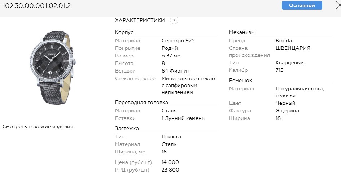This screenshot has width=341, height=182.
Task: Click the Ремешок section heading
Action: [240, 80]
